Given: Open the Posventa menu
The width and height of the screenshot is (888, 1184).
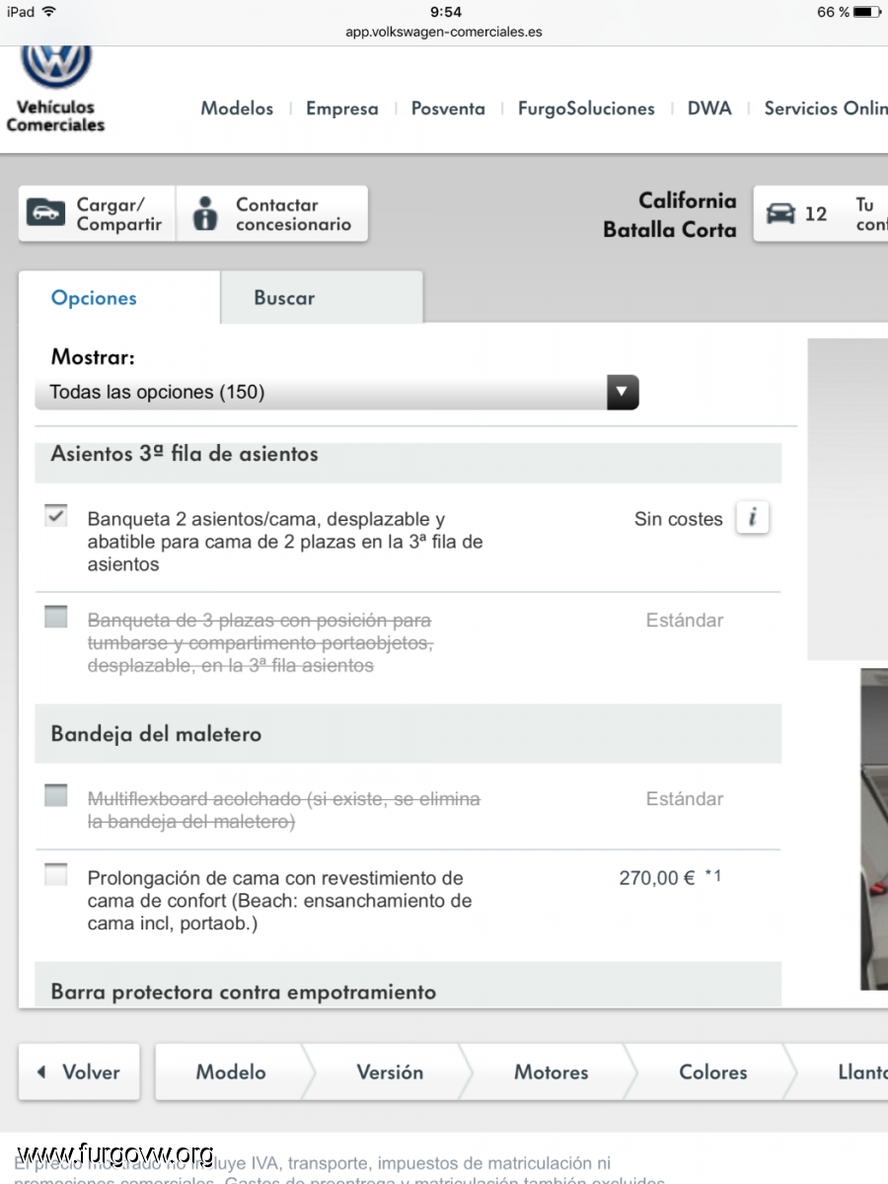Looking at the screenshot, I should pyautogui.click(x=448, y=109).
